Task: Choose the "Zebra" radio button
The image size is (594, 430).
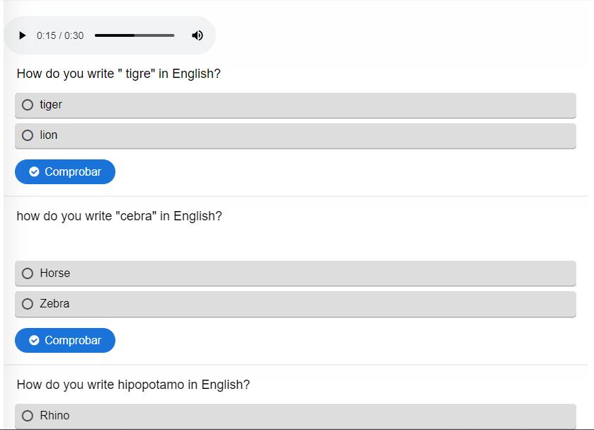Action: point(28,304)
